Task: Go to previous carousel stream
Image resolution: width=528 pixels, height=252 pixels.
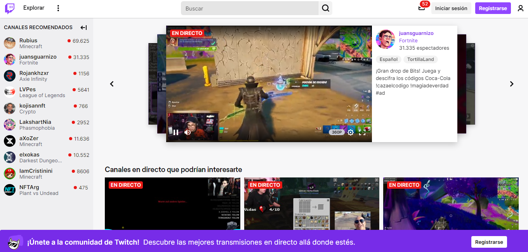Action: (112, 84)
